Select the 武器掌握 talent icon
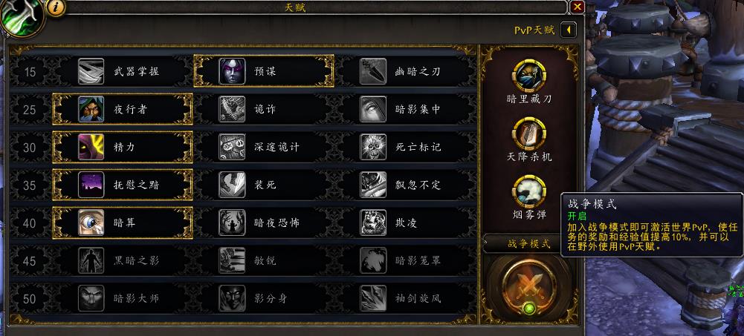This screenshot has width=744, height=336. pyautogui.click(x=91, y=71)
